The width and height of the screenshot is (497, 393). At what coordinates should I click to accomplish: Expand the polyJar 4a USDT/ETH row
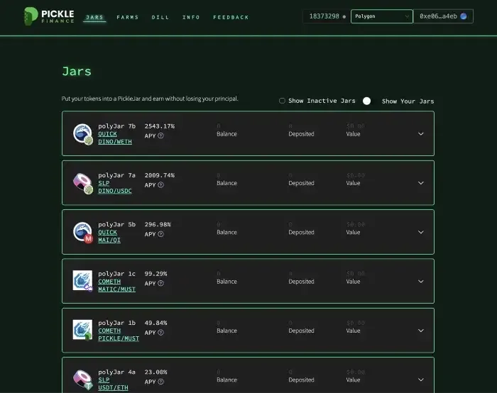point(420,380)
